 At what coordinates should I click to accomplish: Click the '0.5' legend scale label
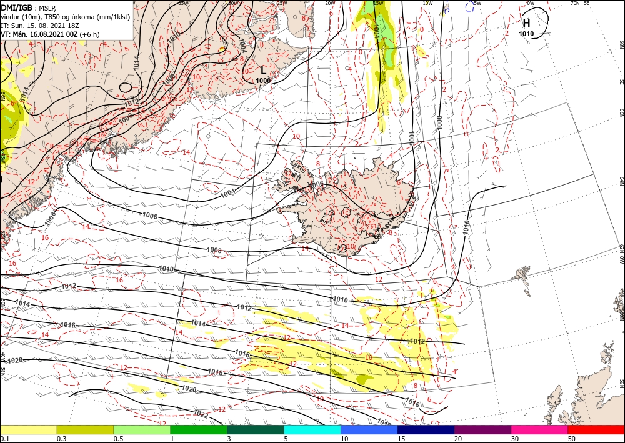(117, 439)
